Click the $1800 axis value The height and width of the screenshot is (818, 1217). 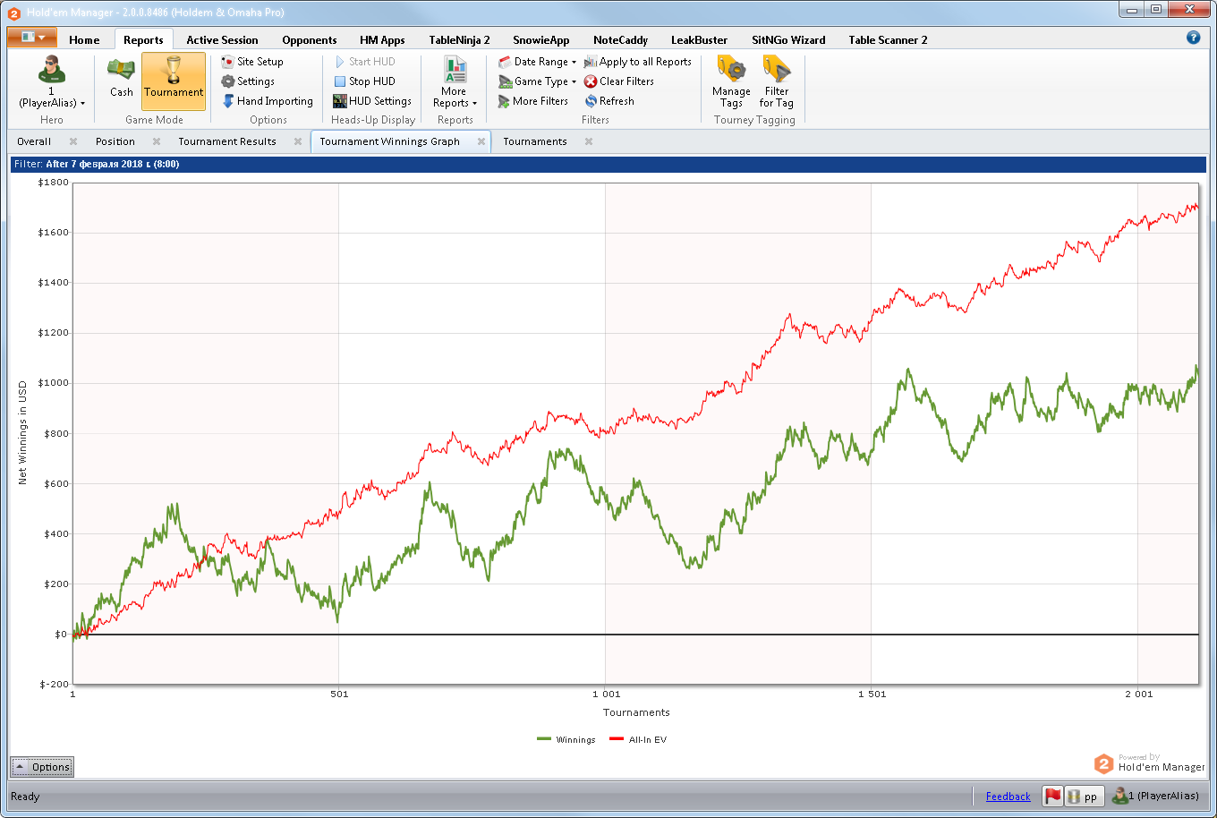pos(53,183)
